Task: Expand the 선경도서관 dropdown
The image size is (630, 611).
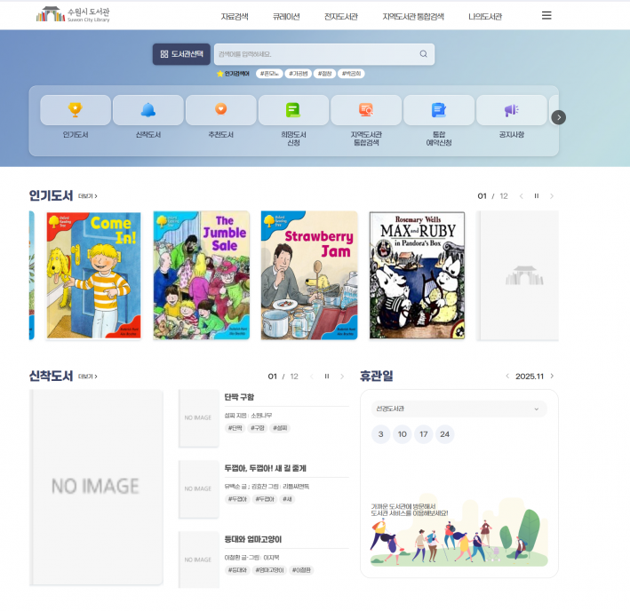Action: click(459, 409)
